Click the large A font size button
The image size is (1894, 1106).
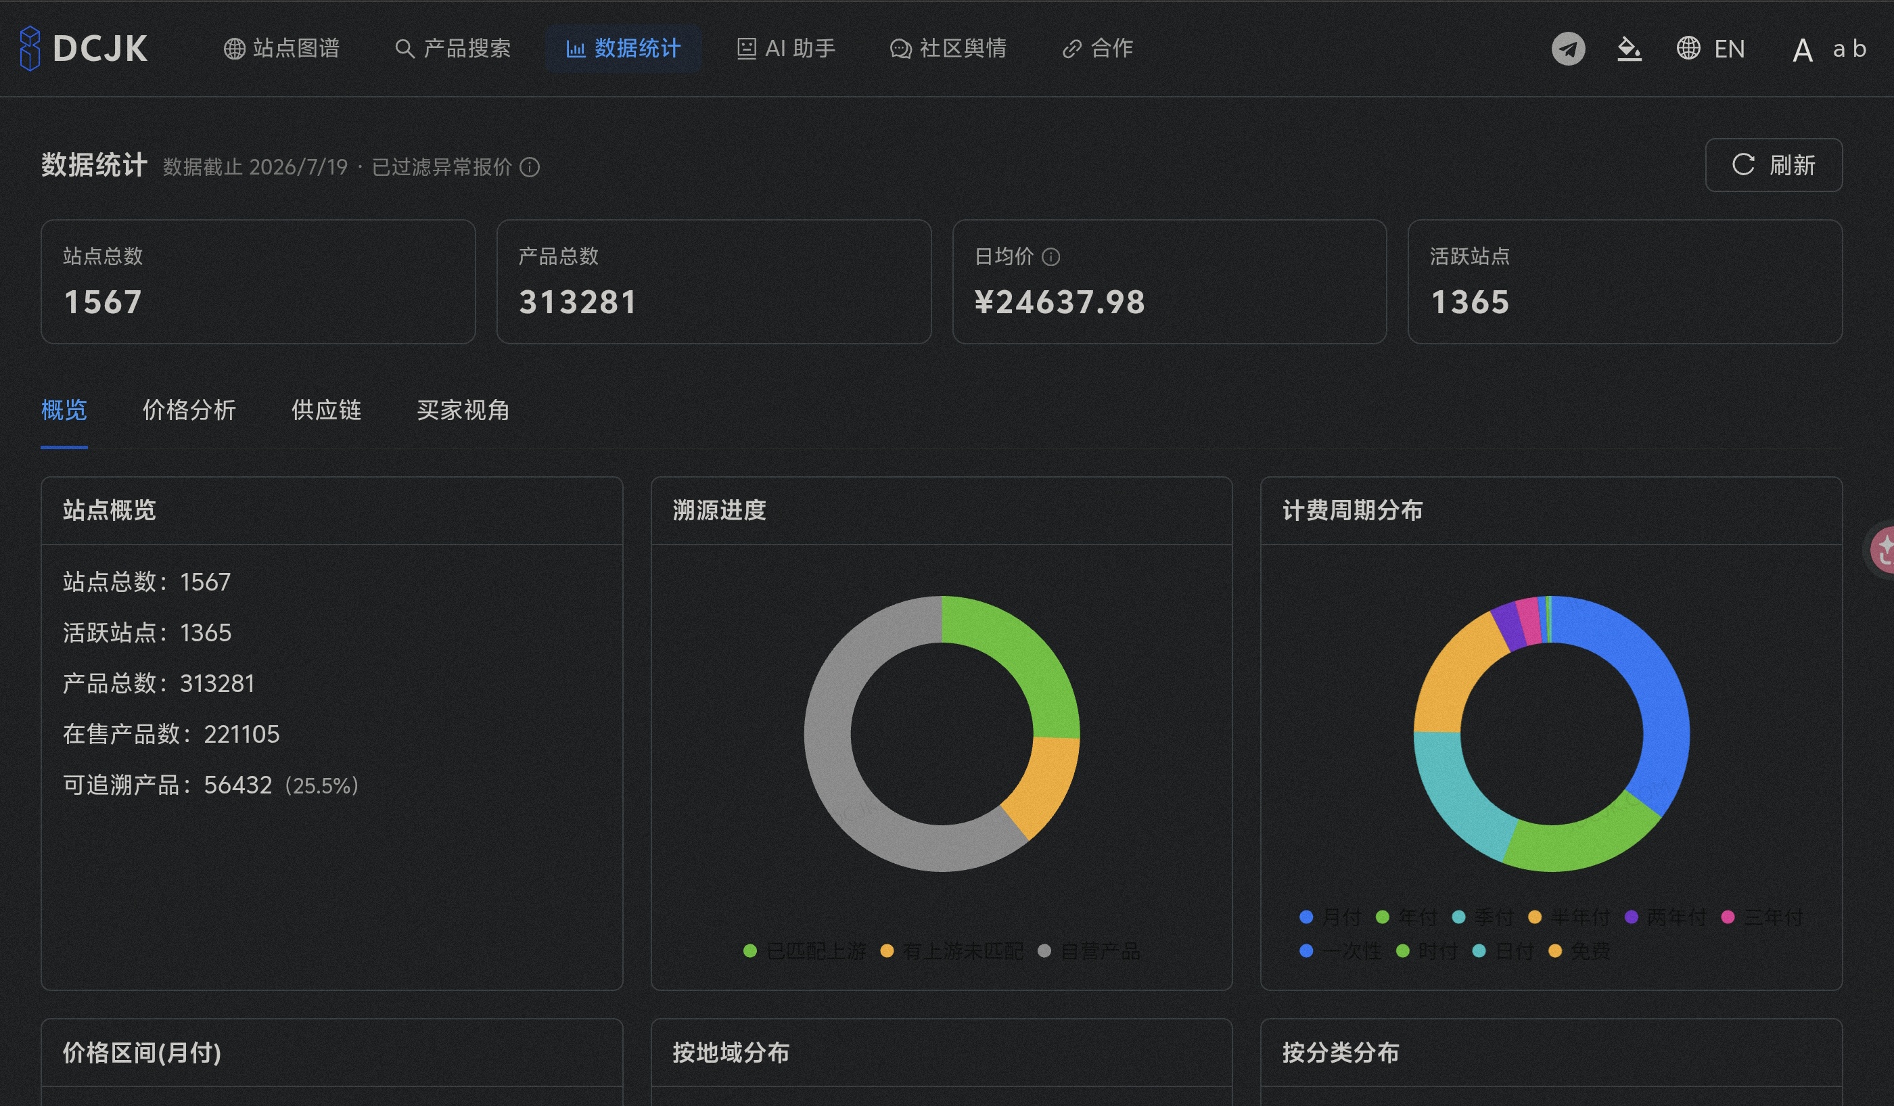coord(1802,50)
